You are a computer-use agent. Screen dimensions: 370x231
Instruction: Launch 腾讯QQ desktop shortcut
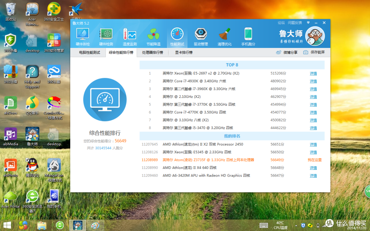coord(32,167)
